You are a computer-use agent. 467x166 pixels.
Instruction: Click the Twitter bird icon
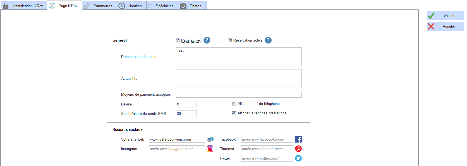pyautogui.click(x=298, y=158)
